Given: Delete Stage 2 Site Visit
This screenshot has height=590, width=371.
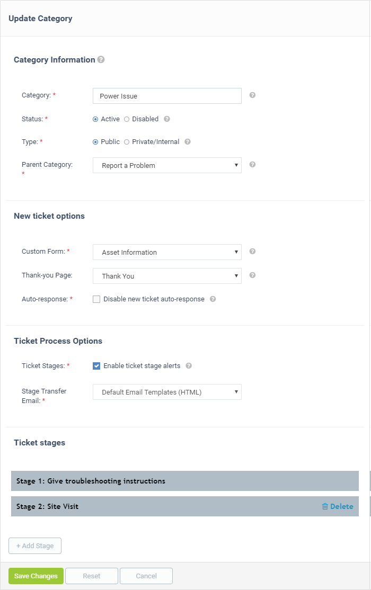Looking at the screenshot, I should (338, 506).
